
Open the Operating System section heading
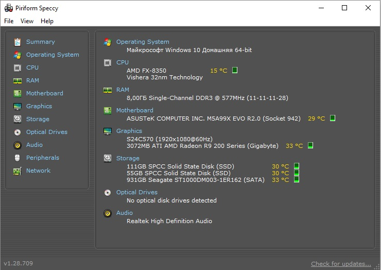(x=143, y=42)
